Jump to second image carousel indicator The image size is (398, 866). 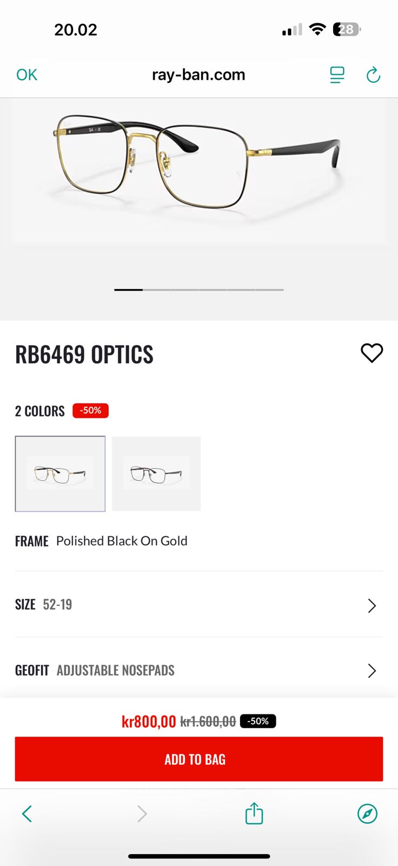click(x=157, y=290)
